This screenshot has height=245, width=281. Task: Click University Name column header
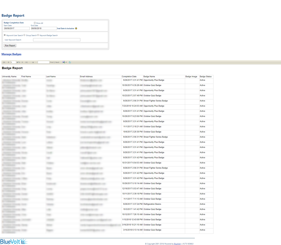pos(9,77)
